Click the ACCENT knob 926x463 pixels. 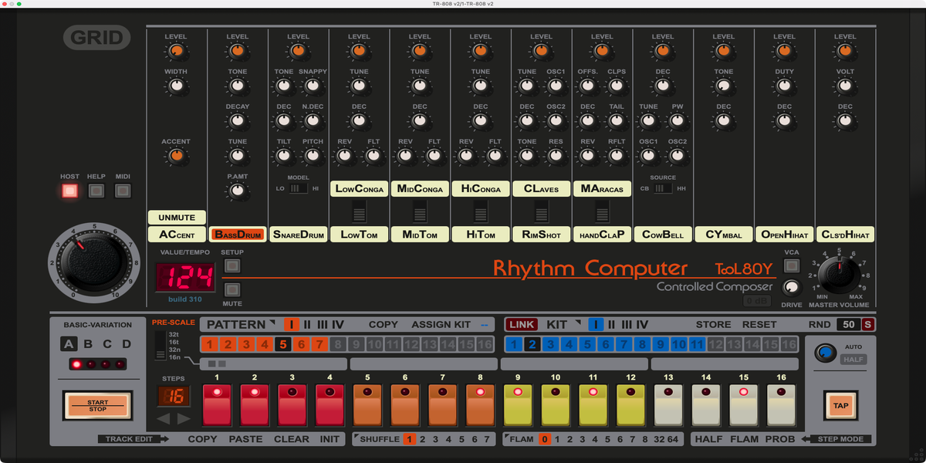177,156
